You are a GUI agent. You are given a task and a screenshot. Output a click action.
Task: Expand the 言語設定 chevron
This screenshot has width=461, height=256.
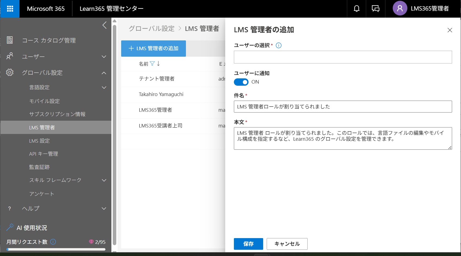(x=104, y=87)
